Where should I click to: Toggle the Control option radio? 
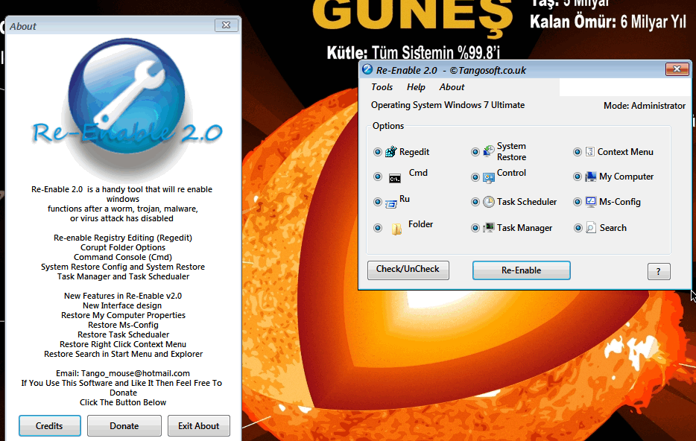point(475,177)
